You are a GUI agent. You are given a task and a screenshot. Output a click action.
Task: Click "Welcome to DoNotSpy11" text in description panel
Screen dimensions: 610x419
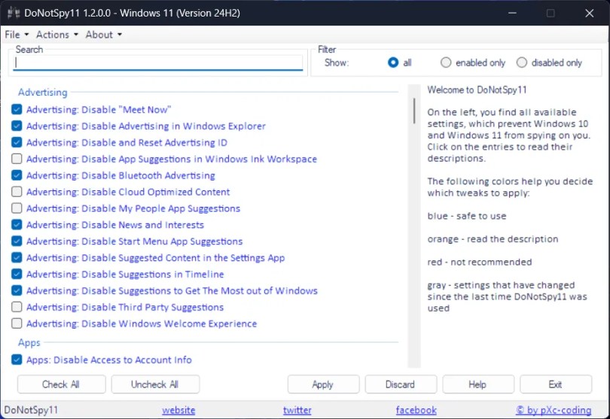(x=477, y=90)
